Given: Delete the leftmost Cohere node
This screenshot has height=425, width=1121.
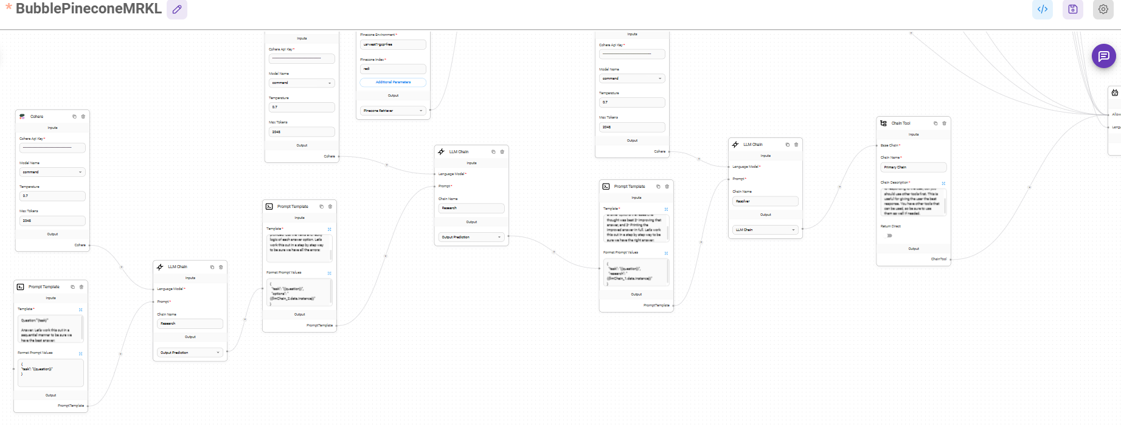Looking at the screenshot, I should 83,116.
